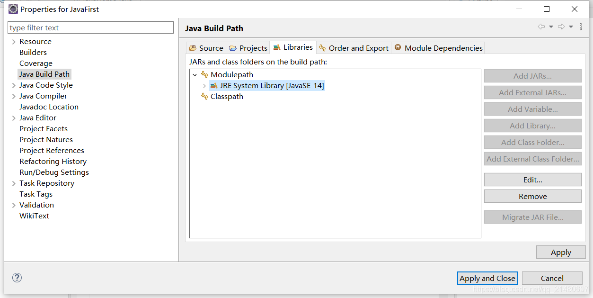Expand the Resource tree node
Screen dimensions: 593x298
14,42
